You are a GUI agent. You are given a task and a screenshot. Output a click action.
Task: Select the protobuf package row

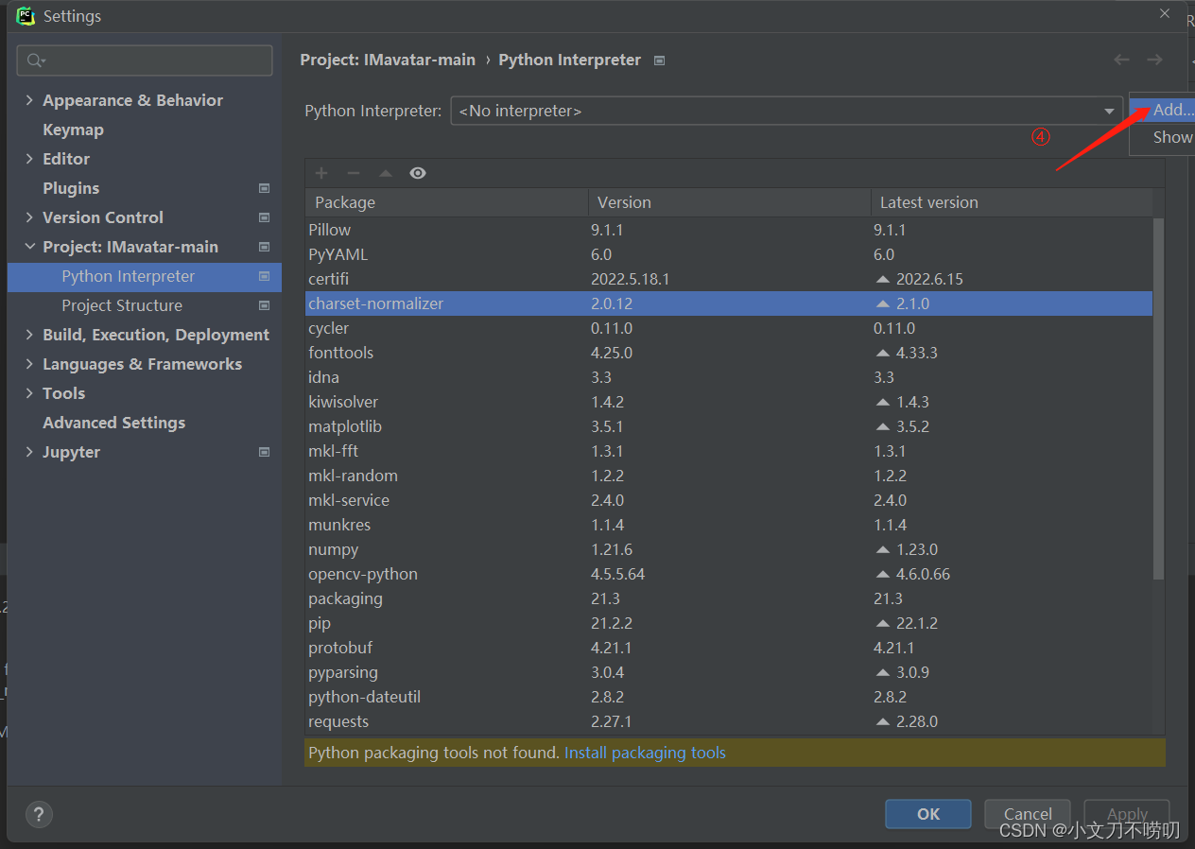pyautogui.click(x=729, y=648)
